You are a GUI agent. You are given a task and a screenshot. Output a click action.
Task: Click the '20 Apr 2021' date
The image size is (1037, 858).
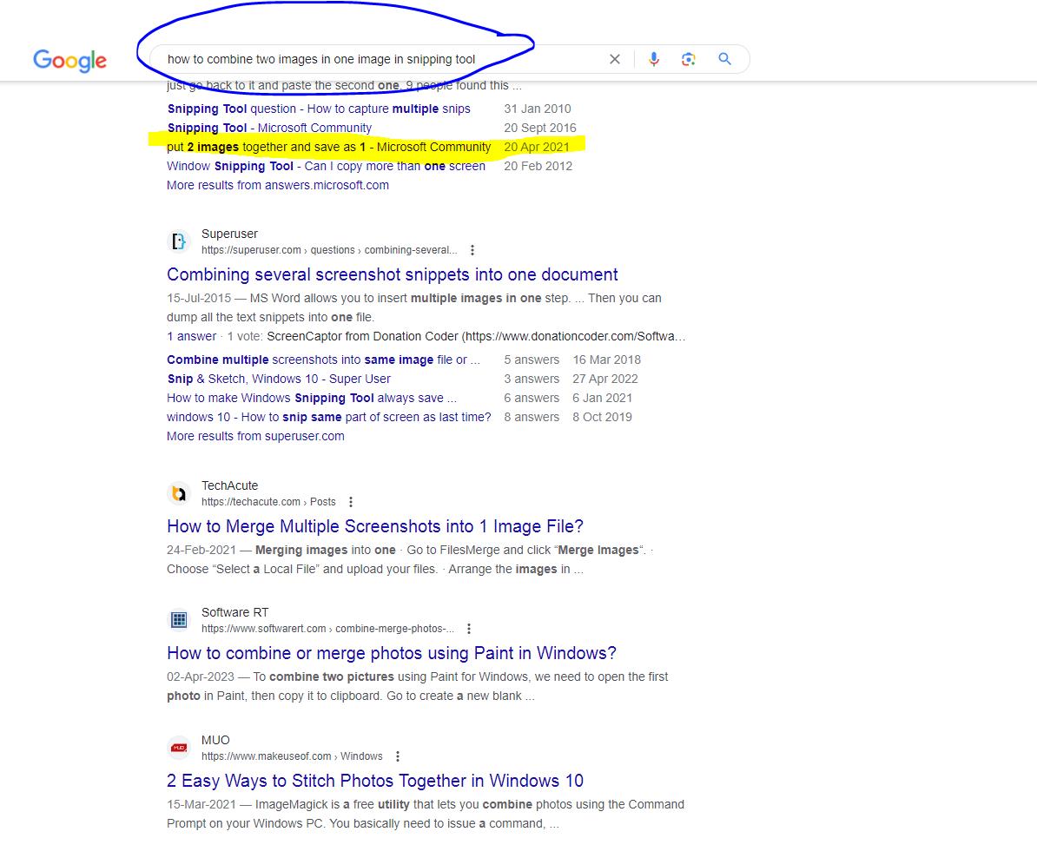pyautogui.click(x=537, y=147)
